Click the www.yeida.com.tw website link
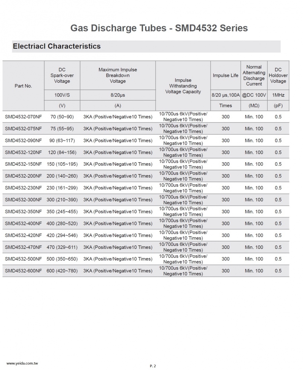The height and width of the screenshot is (370, 303). pyautogui.click(x=22, y=363)
